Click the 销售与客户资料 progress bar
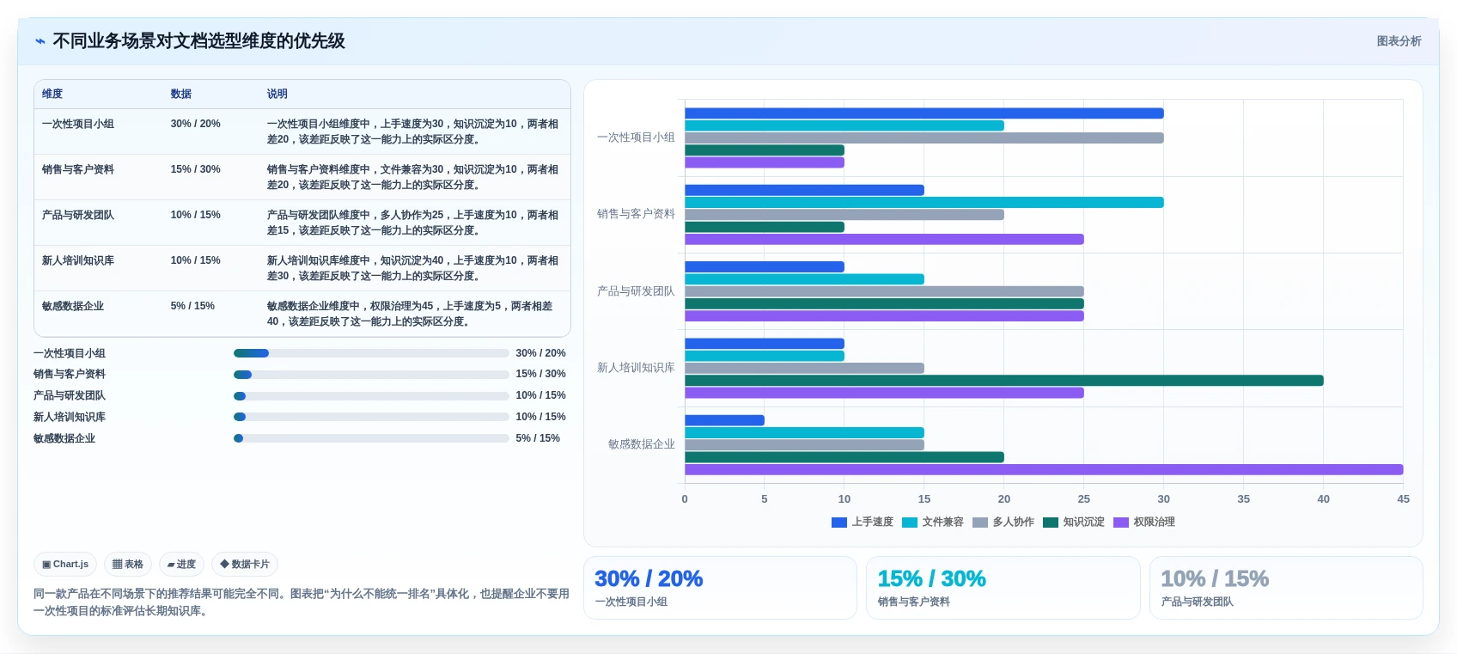The width and height of the screenshot is (1457, 654). pyautogui.click(x=371, y=375)
